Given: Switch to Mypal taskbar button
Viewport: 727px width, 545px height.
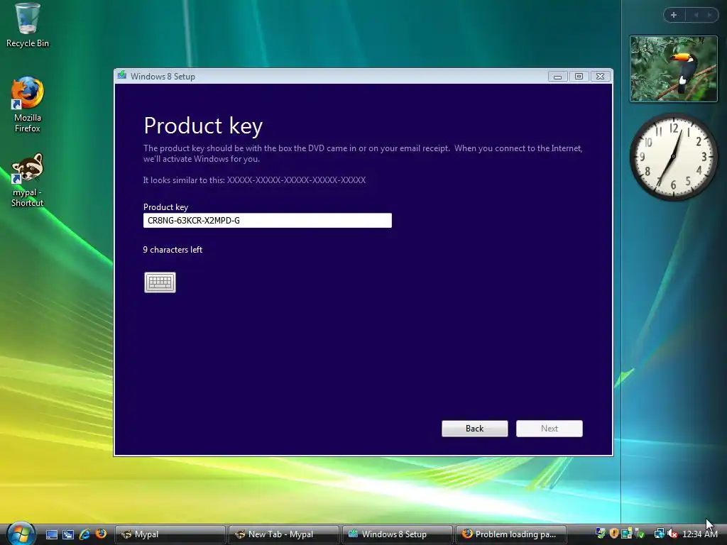Looking at the screenshot, I should click(170, 534).
